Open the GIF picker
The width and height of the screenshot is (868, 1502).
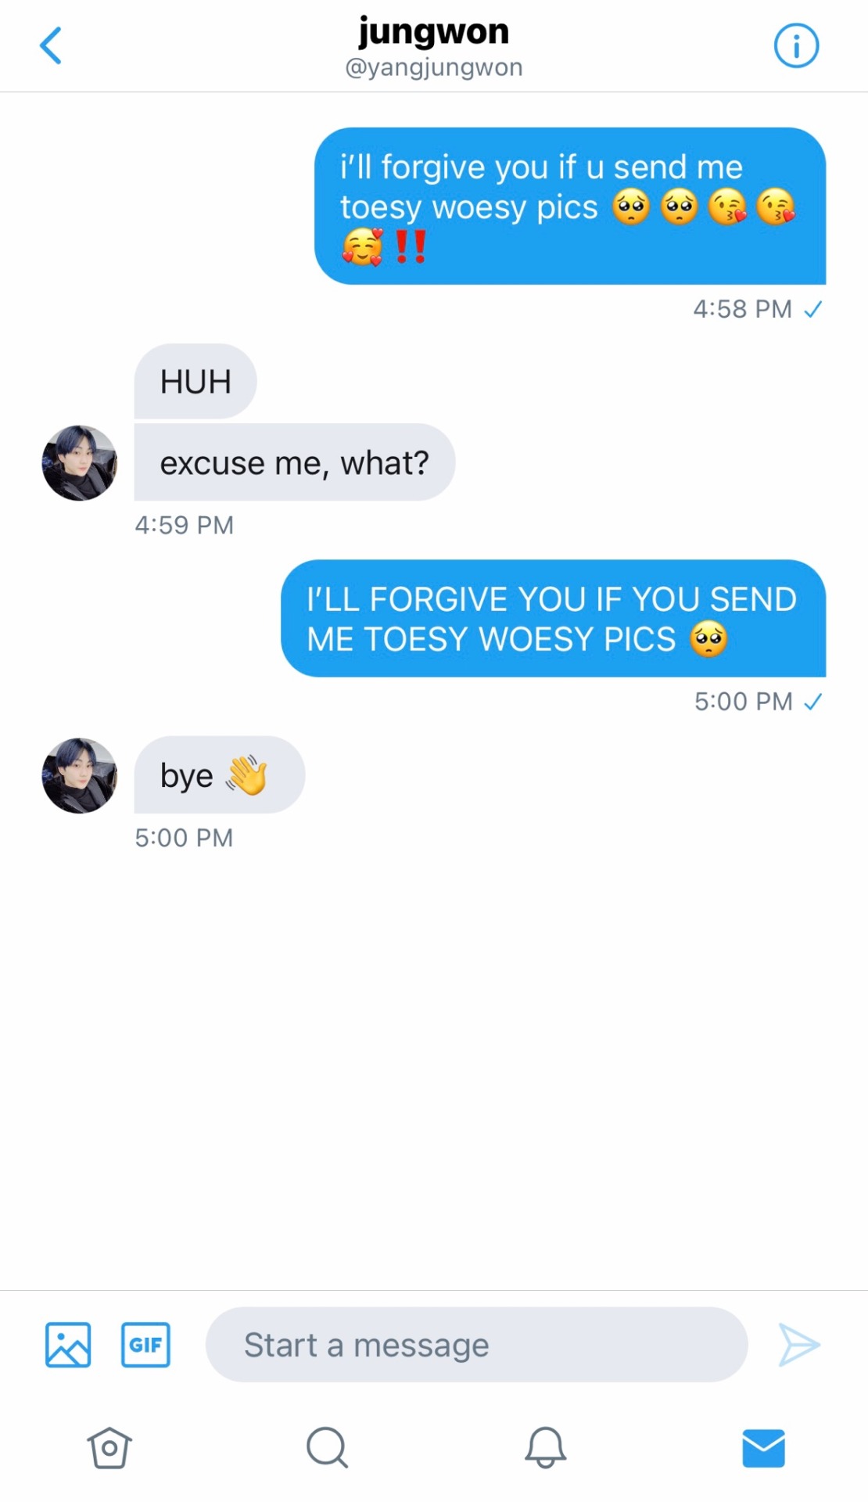point(145,1345)
